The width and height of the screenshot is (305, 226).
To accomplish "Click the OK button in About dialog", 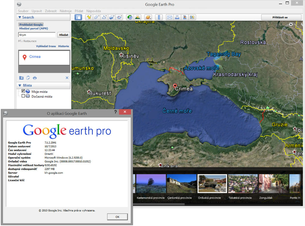I will coord(117,217).
